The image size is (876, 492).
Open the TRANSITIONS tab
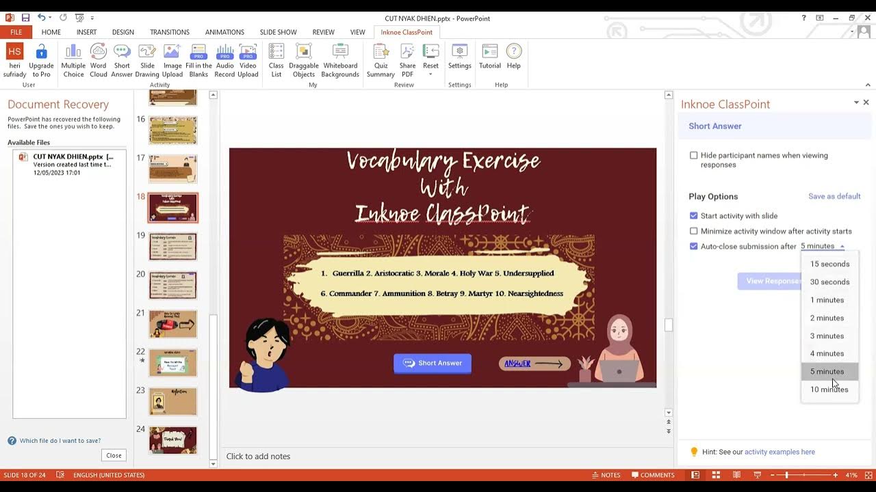pyautogui.click(x=170, y=32)
